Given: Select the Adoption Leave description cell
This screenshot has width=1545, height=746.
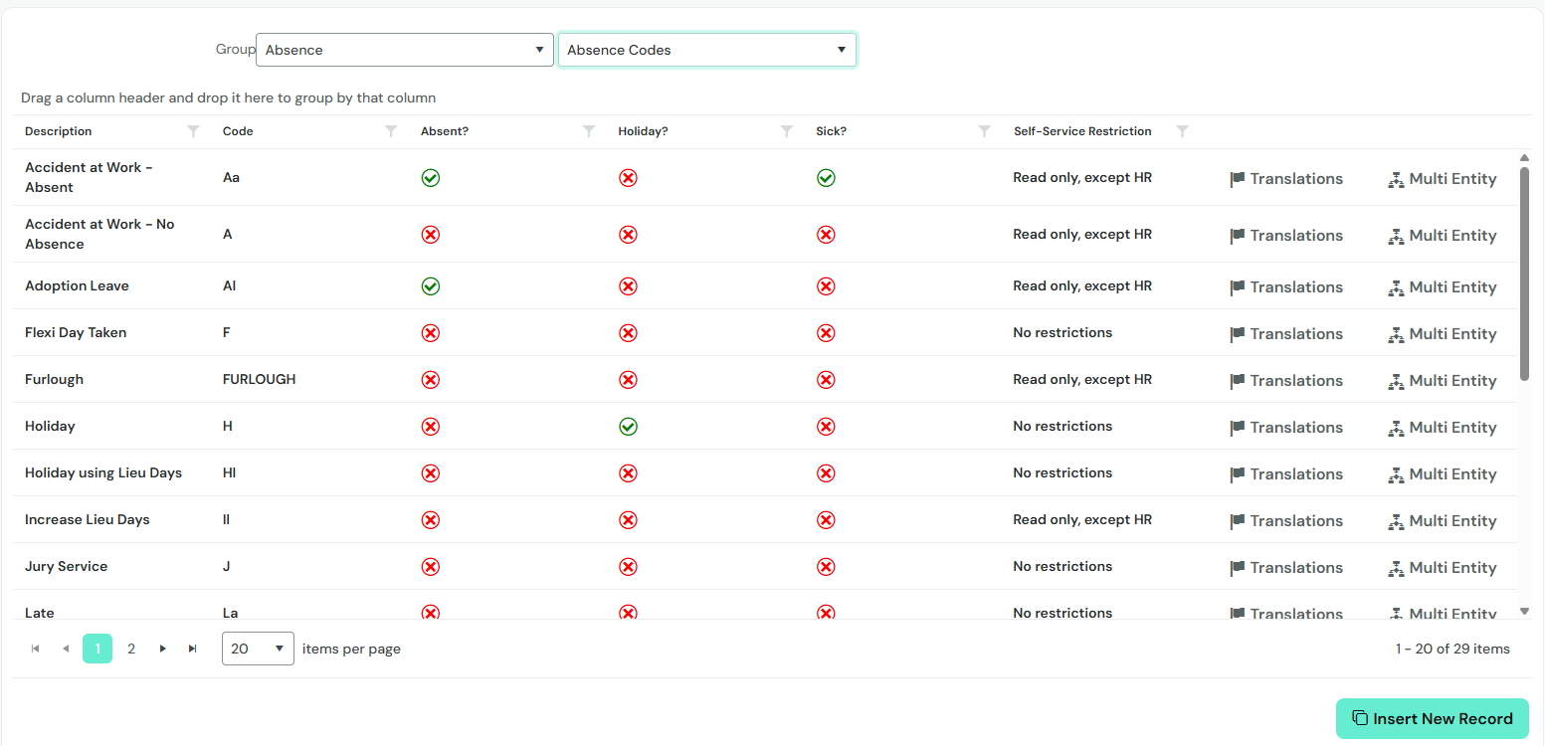Looking at the screenshot, I should [77, 286].
